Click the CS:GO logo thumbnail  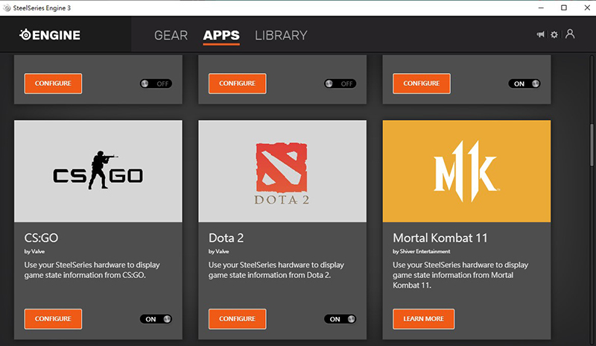click(98, 171)
